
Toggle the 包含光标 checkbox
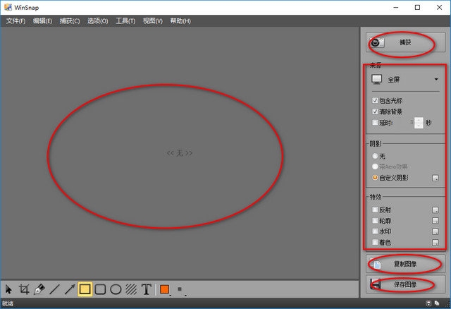375,100
